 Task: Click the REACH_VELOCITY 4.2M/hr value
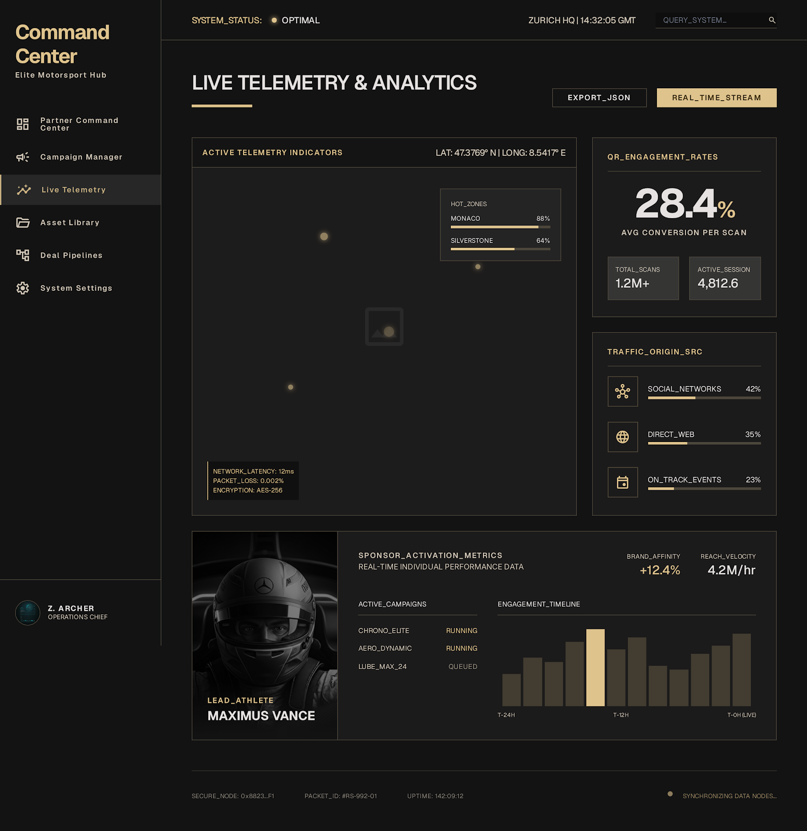click(731, 570)
